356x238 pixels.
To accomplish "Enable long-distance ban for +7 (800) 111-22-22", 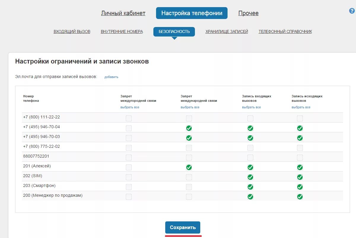I will (x=129, y=118).
